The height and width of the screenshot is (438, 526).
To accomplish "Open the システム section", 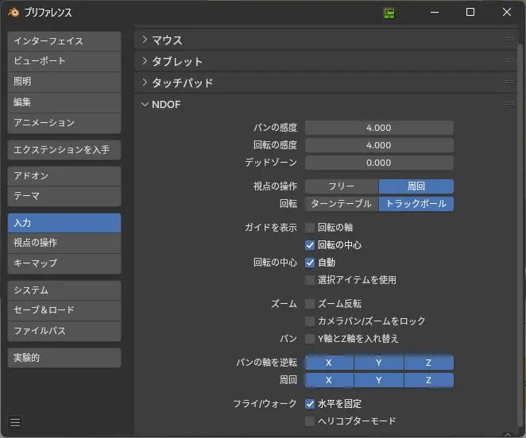I will pos(64,290).
